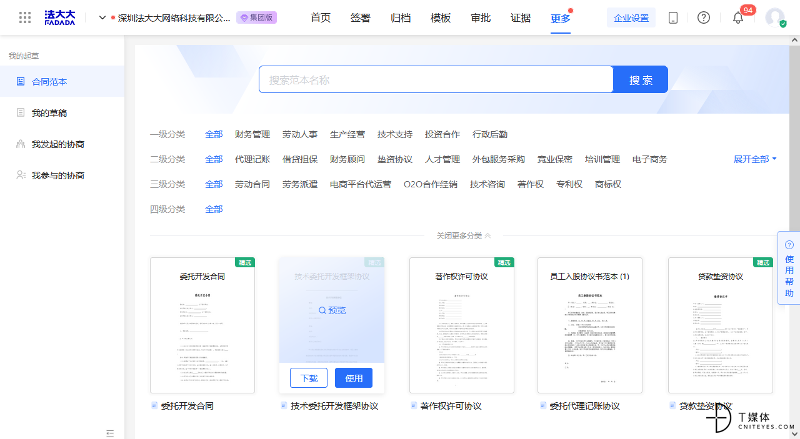This screenshot has width=800, height=439.
Task: Open the 模板 tab
Action: [x=441, y=18]
